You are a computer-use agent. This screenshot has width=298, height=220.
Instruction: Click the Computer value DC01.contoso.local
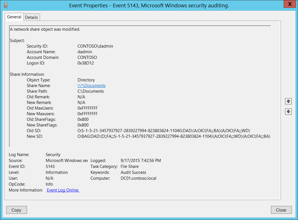(x=138, y=178)
